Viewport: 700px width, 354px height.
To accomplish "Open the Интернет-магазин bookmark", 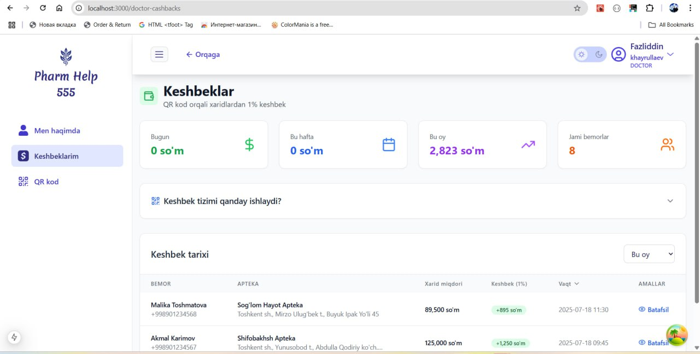I will click(x=231, y=25).
